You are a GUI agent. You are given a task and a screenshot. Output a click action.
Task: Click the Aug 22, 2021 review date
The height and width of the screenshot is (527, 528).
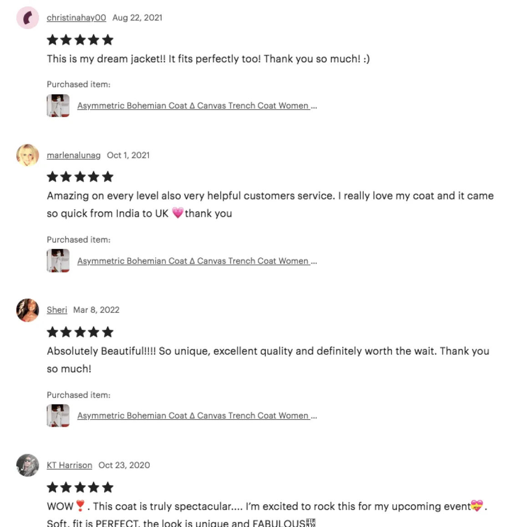(x=137, y=18)
